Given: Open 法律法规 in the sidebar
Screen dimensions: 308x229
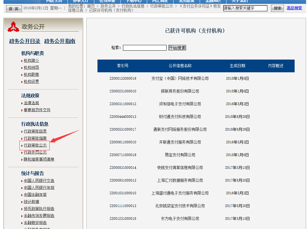Looking at the screenshot, I should [x=32, y=103].
